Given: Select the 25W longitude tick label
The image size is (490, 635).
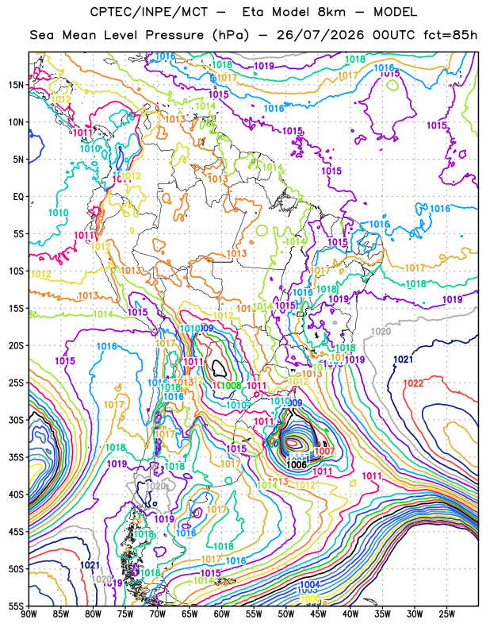Looking at the screenshot, I should (x=446, y=614).
